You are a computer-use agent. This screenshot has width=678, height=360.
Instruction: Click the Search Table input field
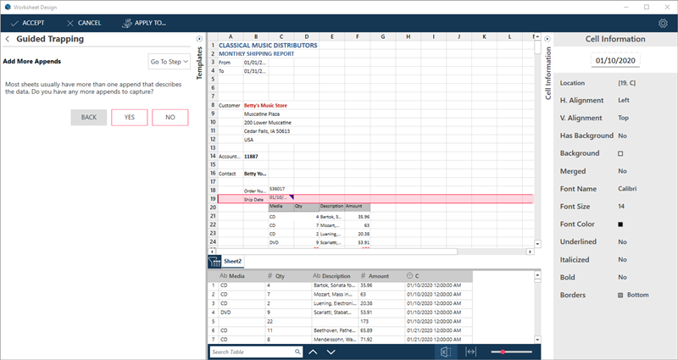(252, 352)
